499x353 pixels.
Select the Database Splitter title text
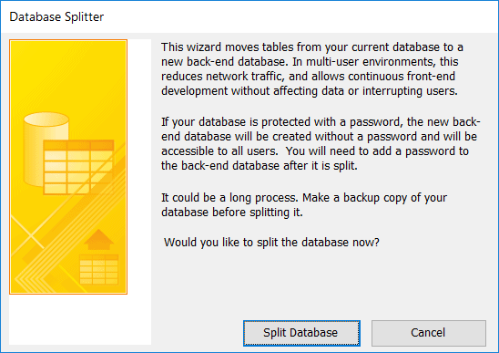click(x=56, y=17)
